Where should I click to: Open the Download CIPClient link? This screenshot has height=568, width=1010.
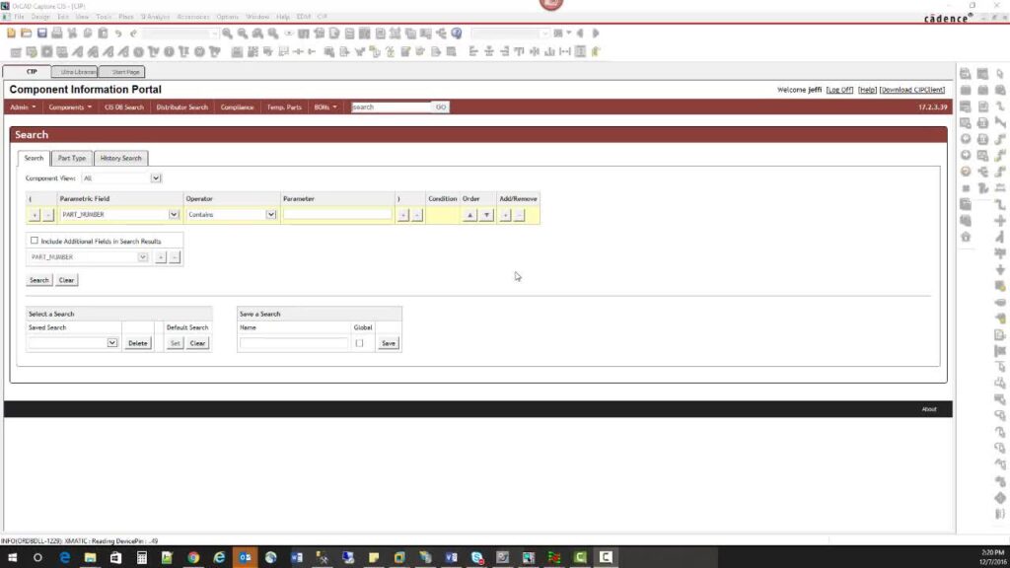(x=912, y=90)
